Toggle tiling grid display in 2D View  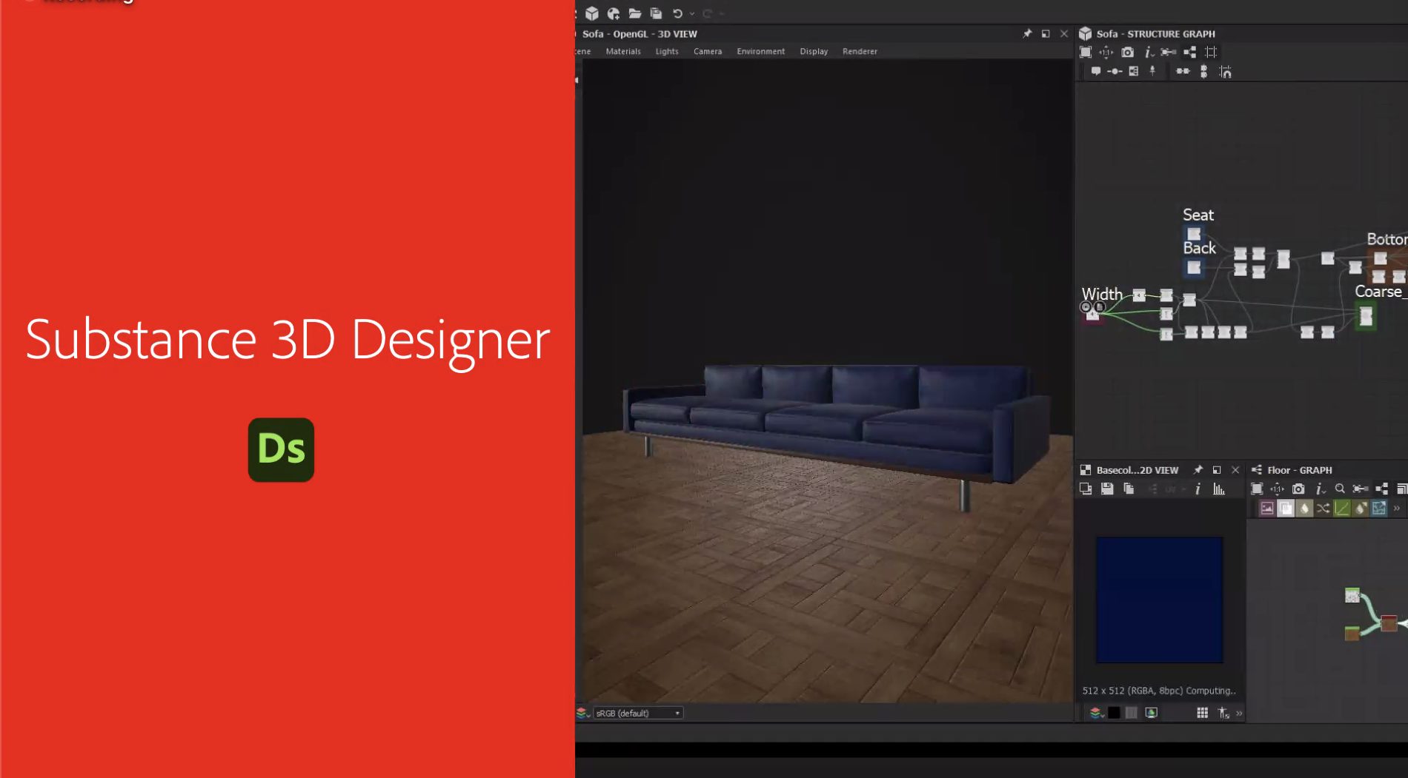point(1202,713)
